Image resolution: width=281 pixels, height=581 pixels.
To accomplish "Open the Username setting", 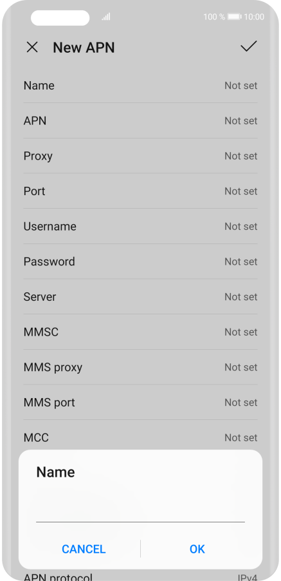I will (140, 226).
